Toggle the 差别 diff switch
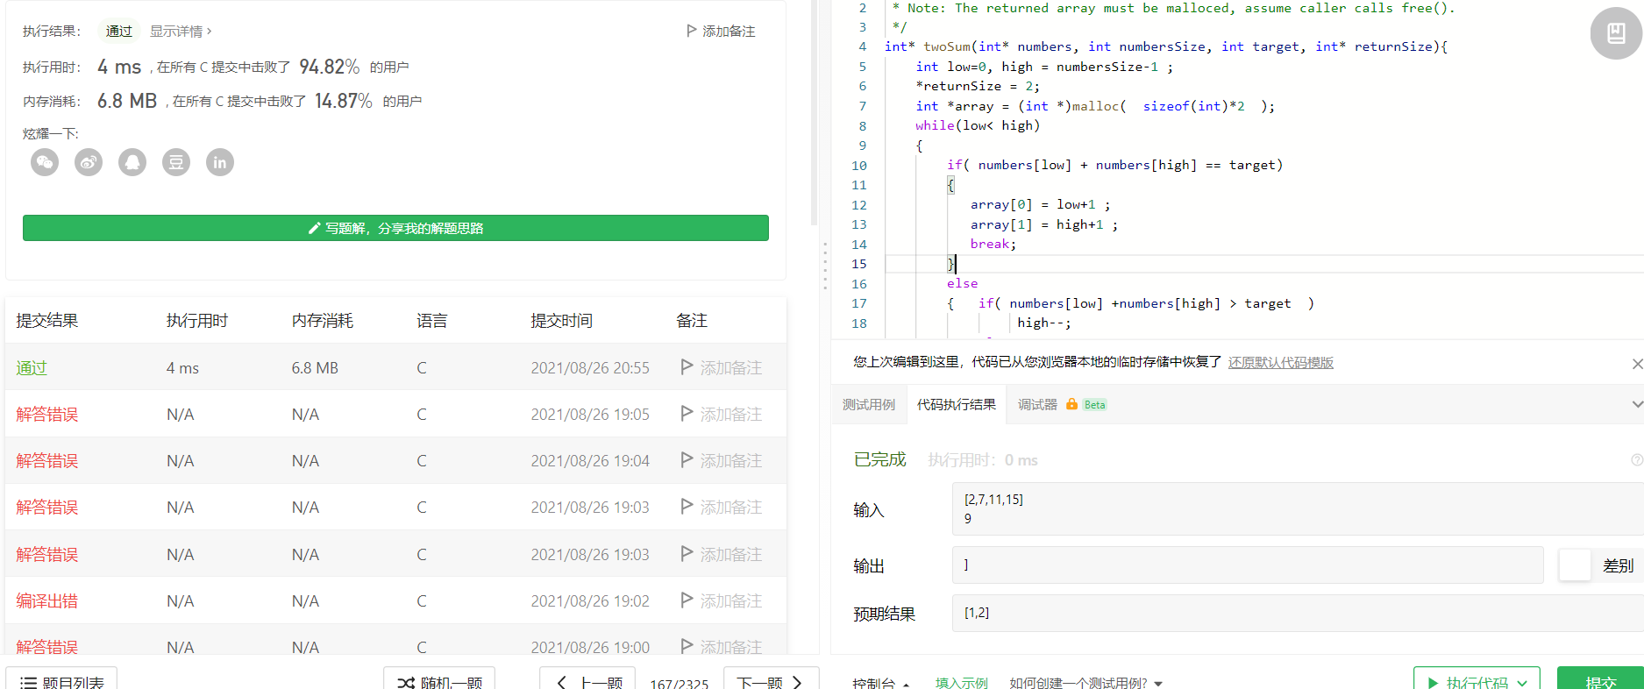 [1575, 565]
